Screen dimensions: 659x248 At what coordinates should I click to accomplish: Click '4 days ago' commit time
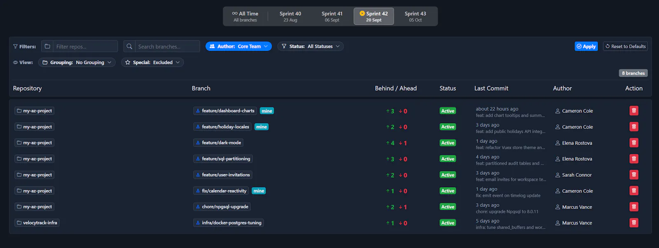coord(488,157)
